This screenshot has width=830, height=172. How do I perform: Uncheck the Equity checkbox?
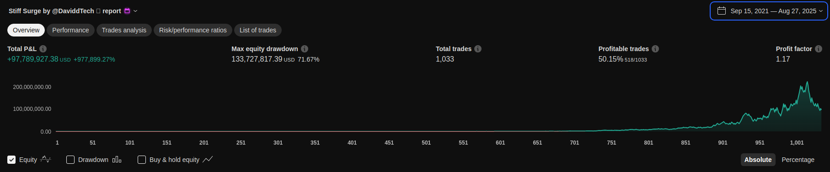[11, 160]
